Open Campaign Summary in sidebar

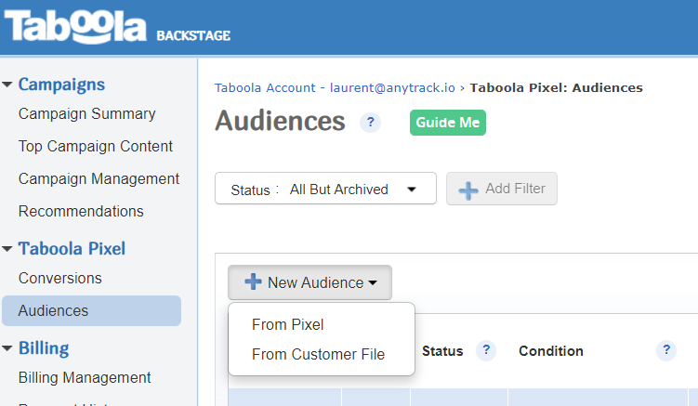(x=86, y=114)
